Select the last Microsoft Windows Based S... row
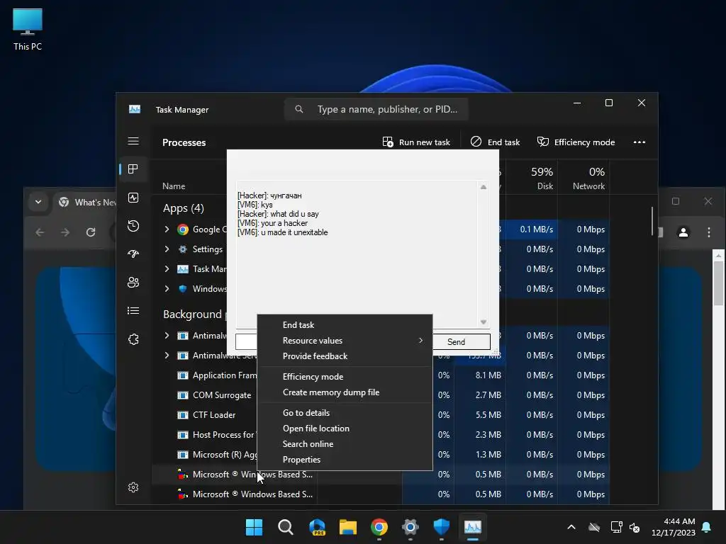The height and width of the screenshot is (544, 726). click(380, 494)
